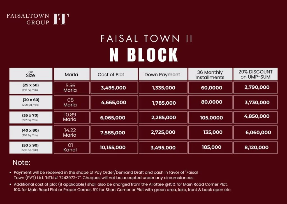Viewport: 287px width, 204px height.
Task: Click the 185,000 monthly installment cell
Action: (x=211, y=147)
